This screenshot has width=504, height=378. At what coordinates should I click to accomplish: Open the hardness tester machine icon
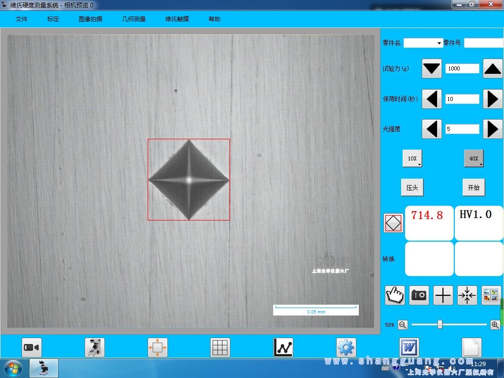click(94, 347)
